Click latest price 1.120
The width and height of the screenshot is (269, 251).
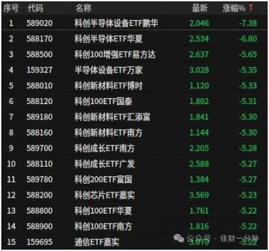tap(199, 85)
